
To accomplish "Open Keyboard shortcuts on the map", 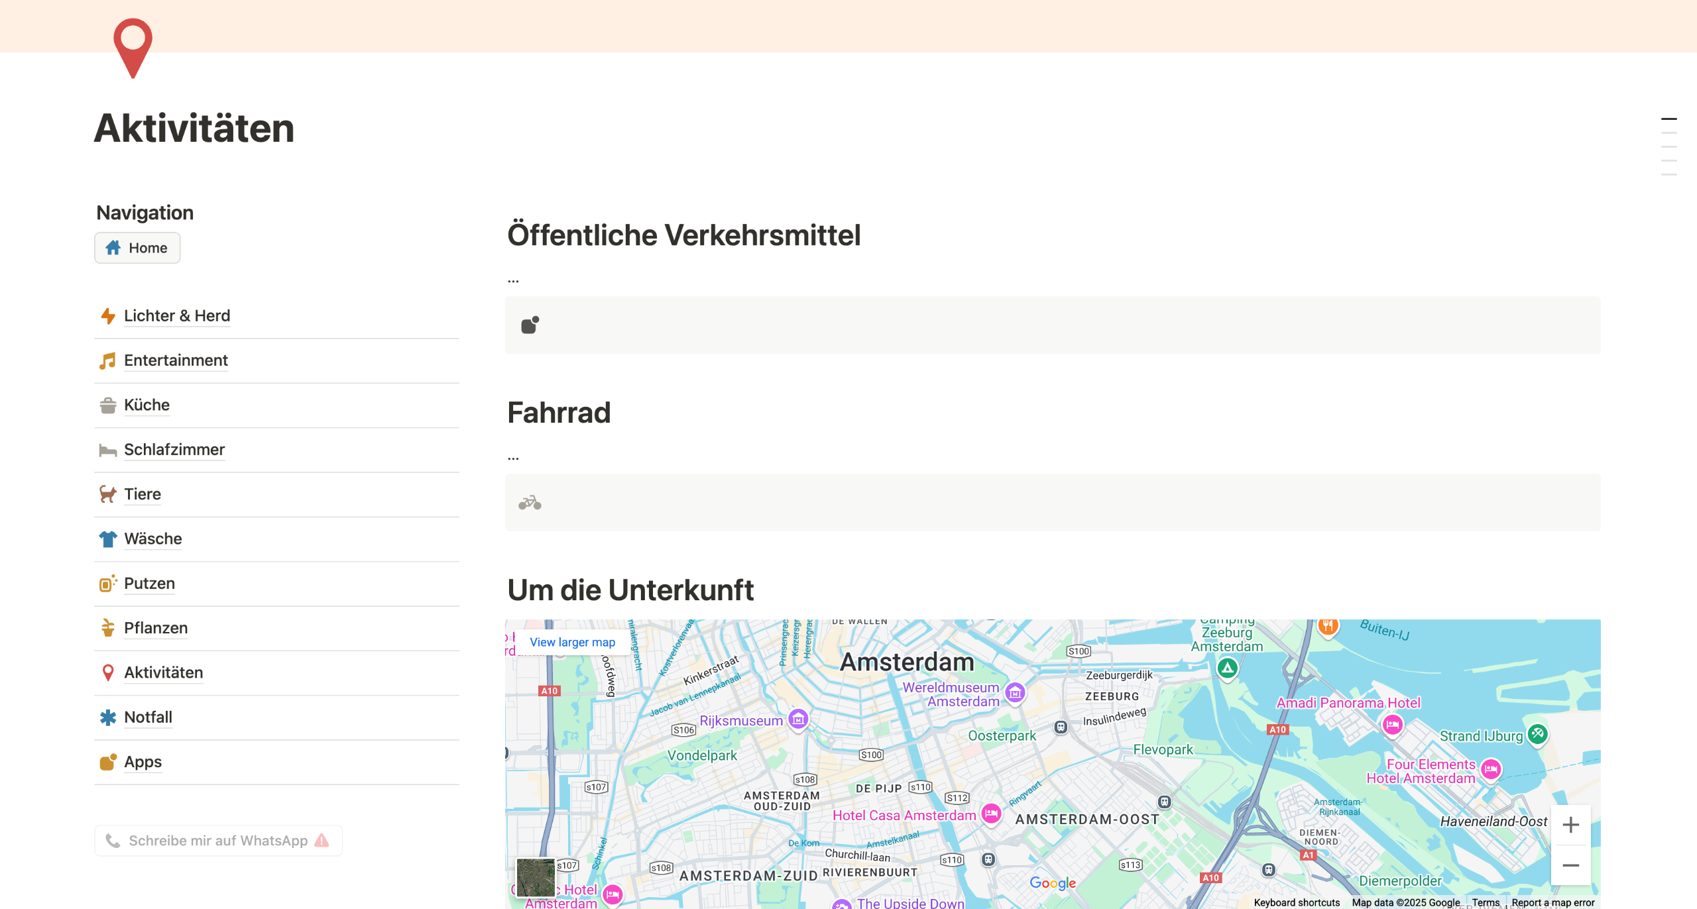I will click(x=1296, y=902).
